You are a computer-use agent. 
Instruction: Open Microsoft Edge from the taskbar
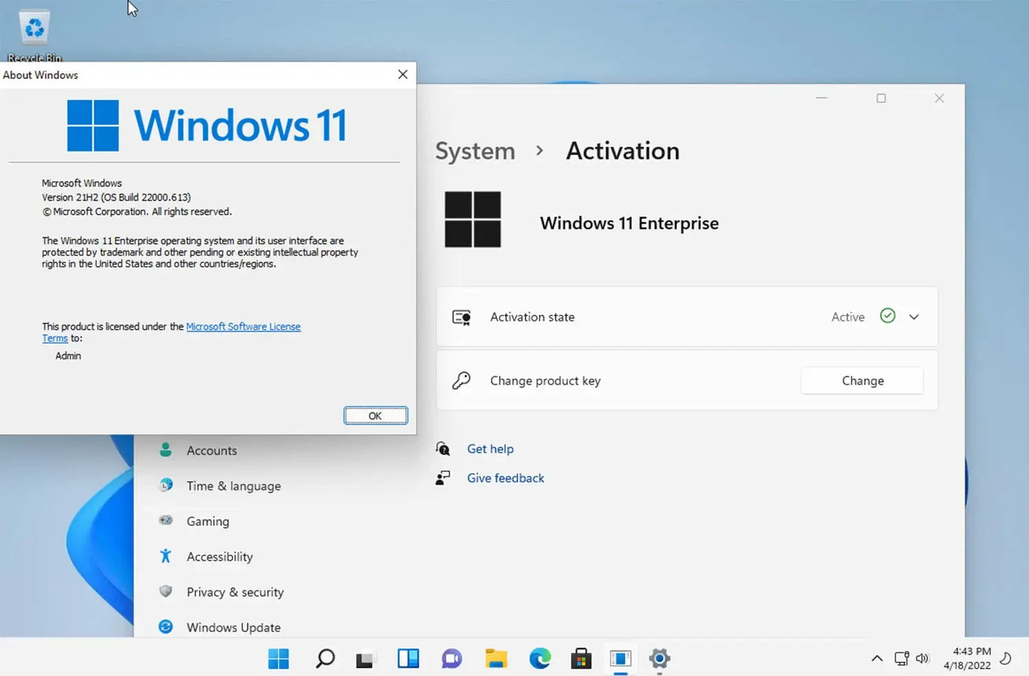click(540, 658)
